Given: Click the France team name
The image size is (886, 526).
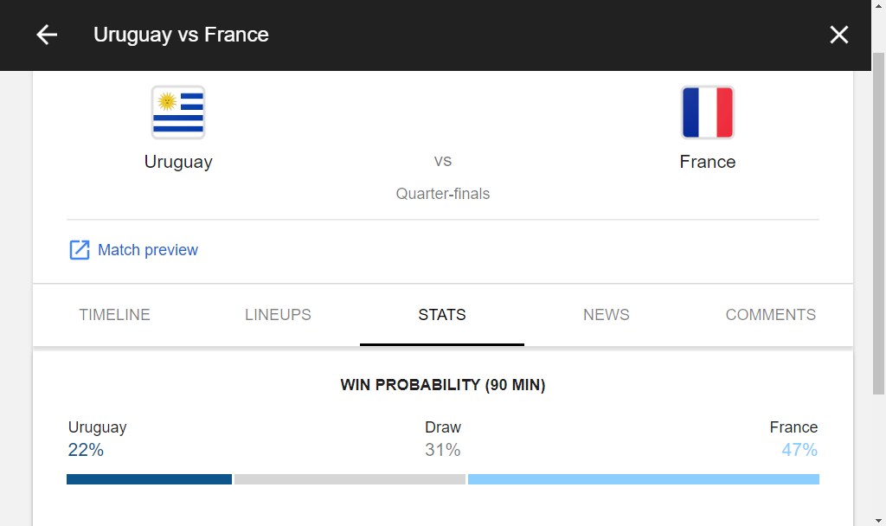Looking at the screenshot, I should [707, 162].
